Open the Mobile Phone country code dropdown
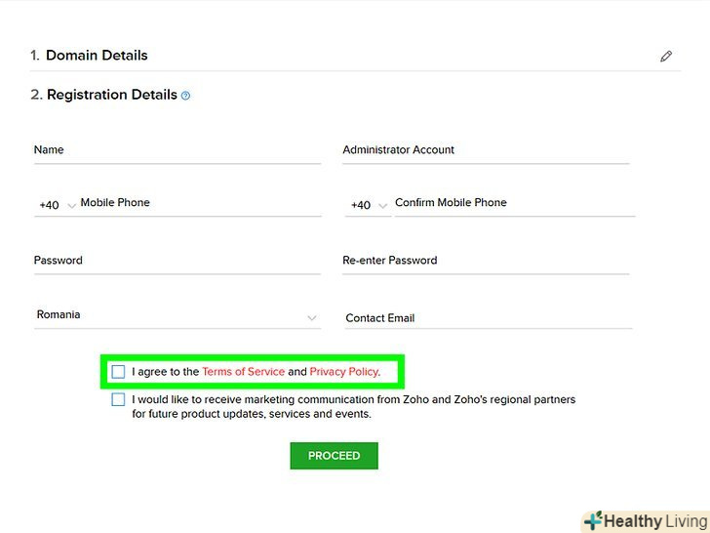 (58, 205)
